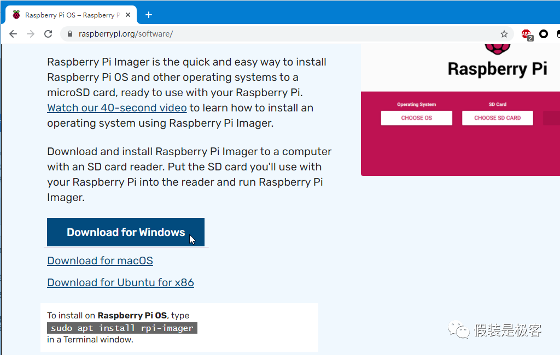Screen dimensions: 560x355
Task: Open the black circle extension icon
Action: pyautogui.click(x=544, y=34)
